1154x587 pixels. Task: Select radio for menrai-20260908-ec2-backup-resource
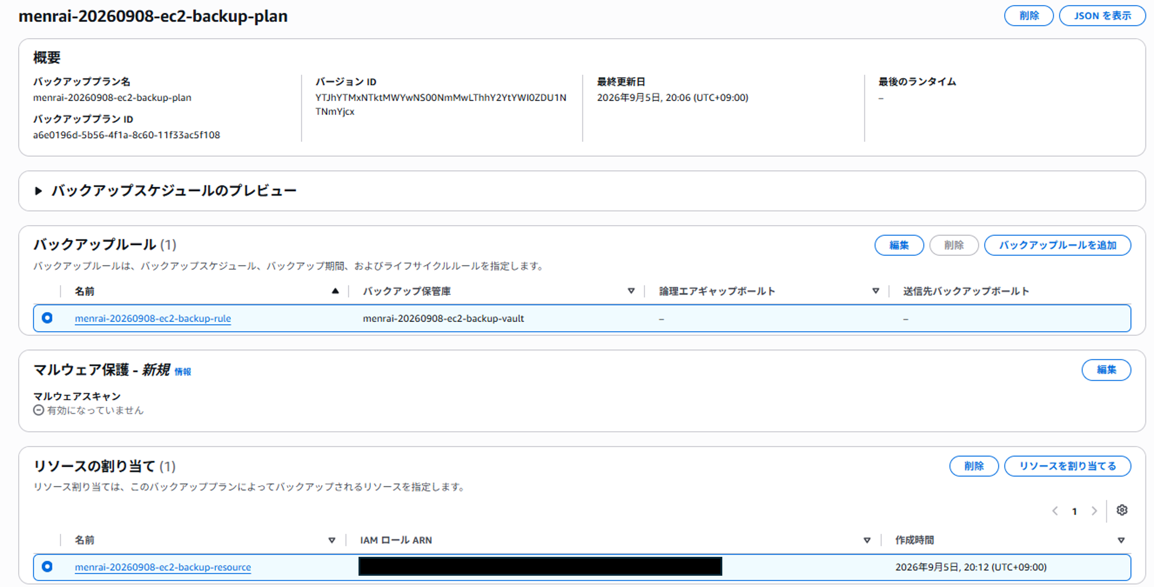click(47, 566)
